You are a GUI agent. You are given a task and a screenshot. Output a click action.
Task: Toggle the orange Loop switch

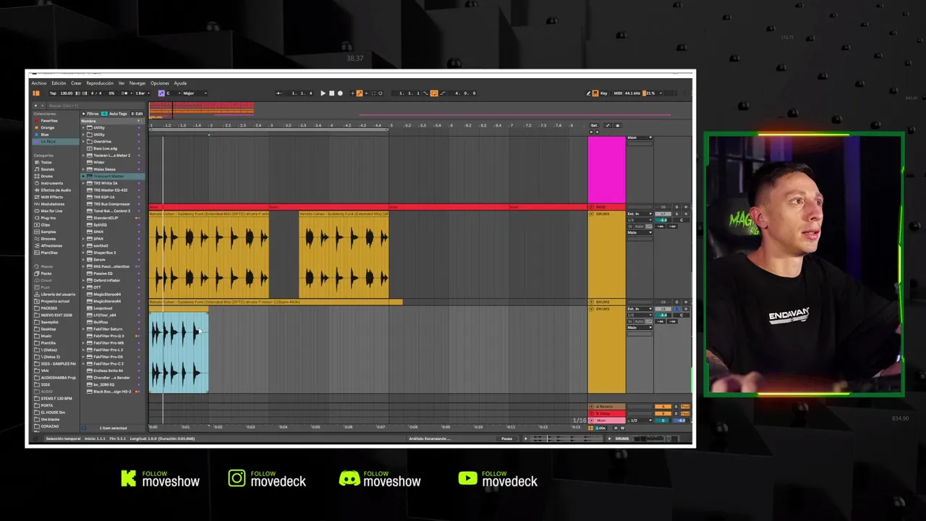coord(434,93)
